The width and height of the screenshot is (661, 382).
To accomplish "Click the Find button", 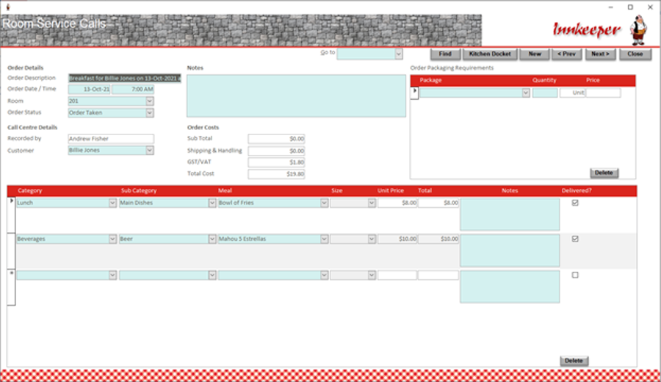I will (x=445, y=54).
